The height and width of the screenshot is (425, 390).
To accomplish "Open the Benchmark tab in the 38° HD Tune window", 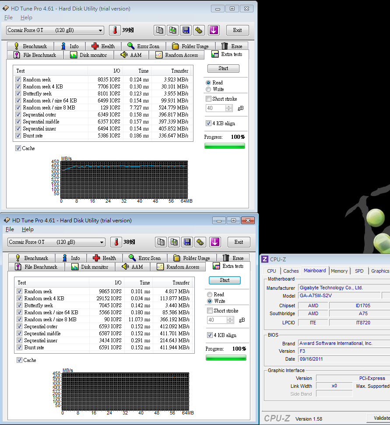I will 32,258.
